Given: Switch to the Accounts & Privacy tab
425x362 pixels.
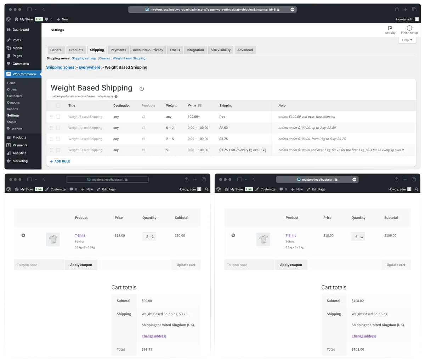Looking at the screenshot, I should click(148, 50).
